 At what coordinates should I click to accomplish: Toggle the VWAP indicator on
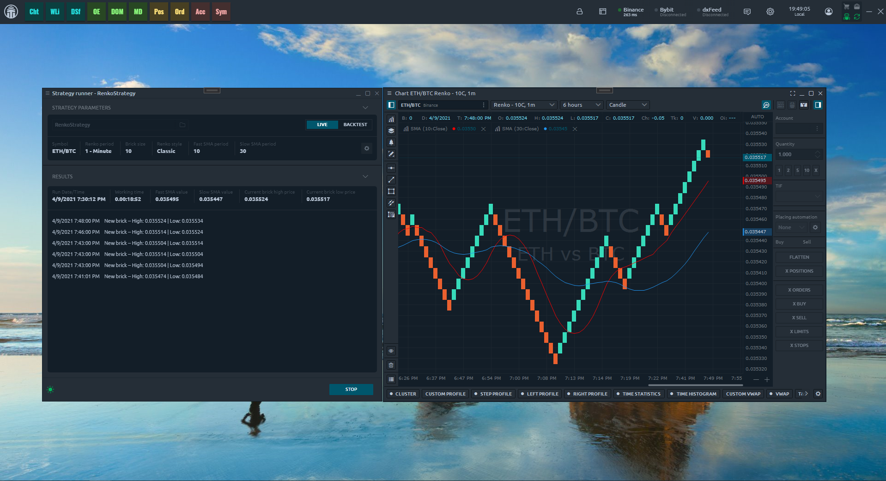779,394
